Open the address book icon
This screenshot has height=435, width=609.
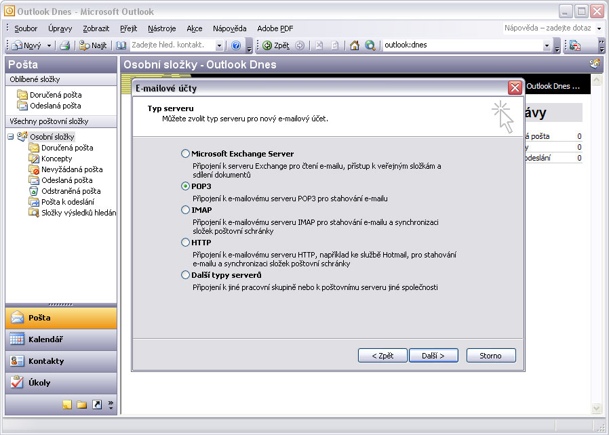coord(121,45)
